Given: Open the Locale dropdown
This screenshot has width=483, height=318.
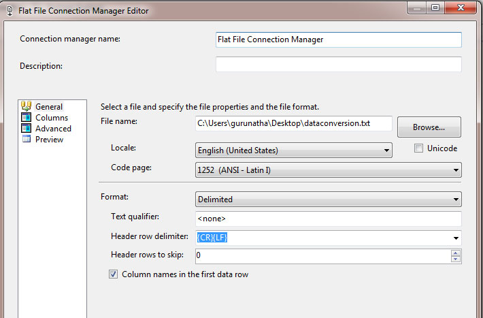Looking at the screenshot, I should pos(294,150).
